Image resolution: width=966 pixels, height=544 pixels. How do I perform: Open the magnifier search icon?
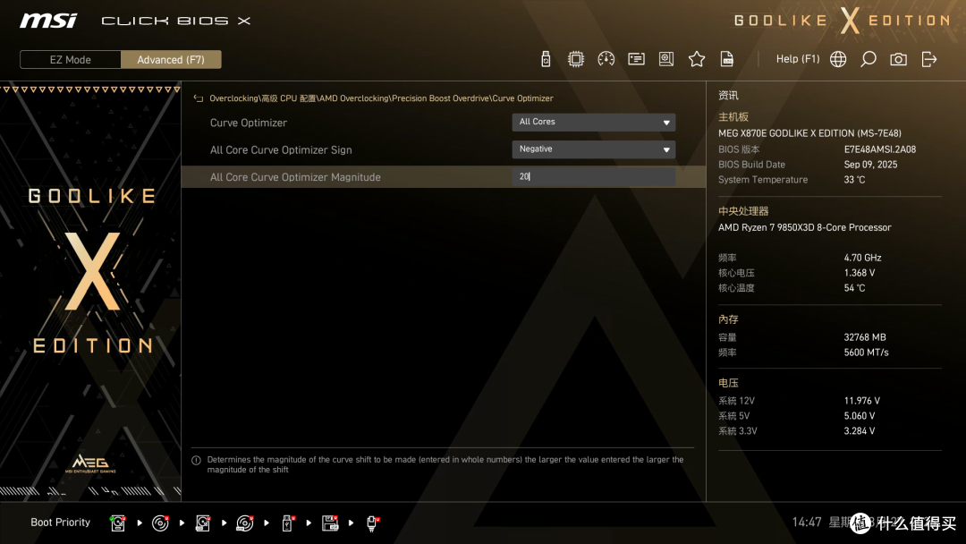tap(868, 59)
